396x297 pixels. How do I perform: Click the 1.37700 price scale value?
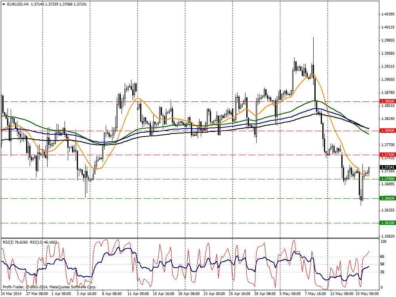tap(388, 145)
